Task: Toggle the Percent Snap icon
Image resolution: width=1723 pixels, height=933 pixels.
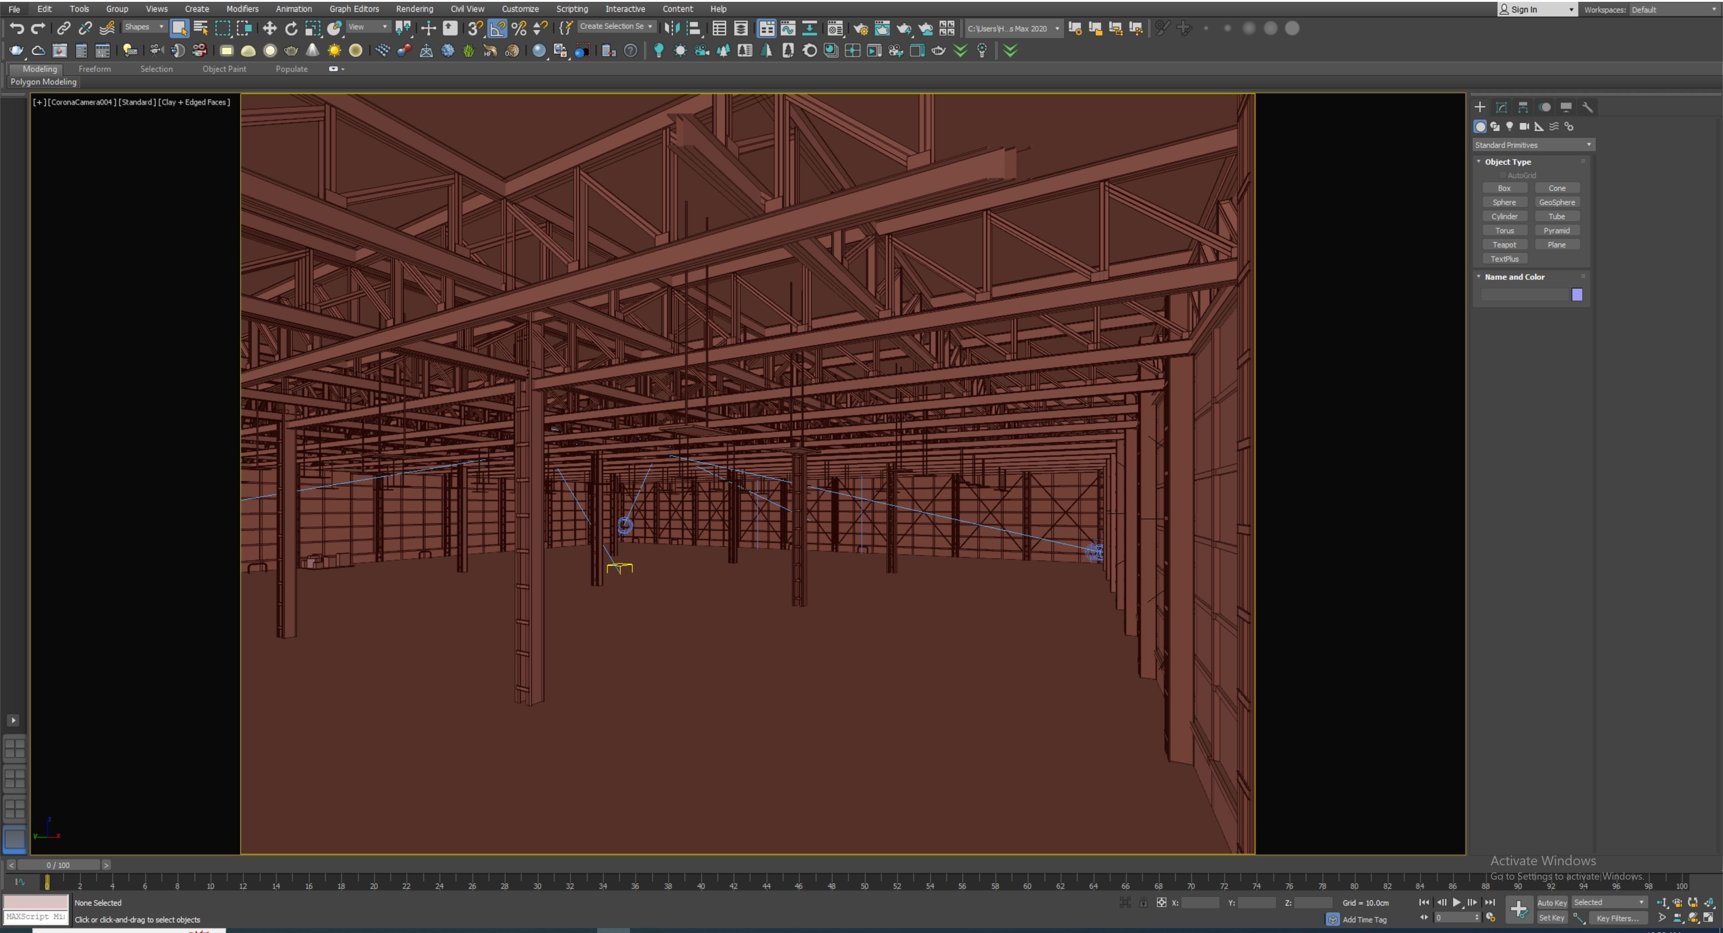Action: click(518, 28)
